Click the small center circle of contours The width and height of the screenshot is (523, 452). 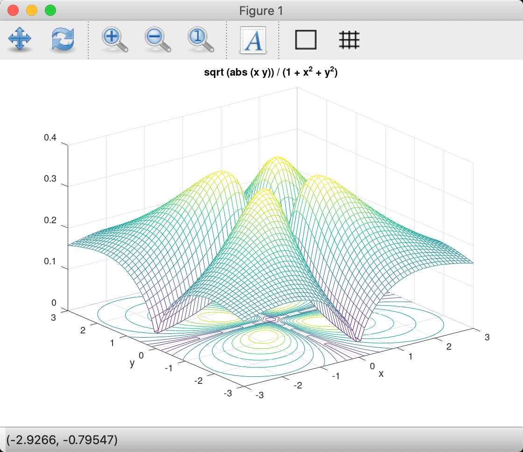click(x=270, y=319)
